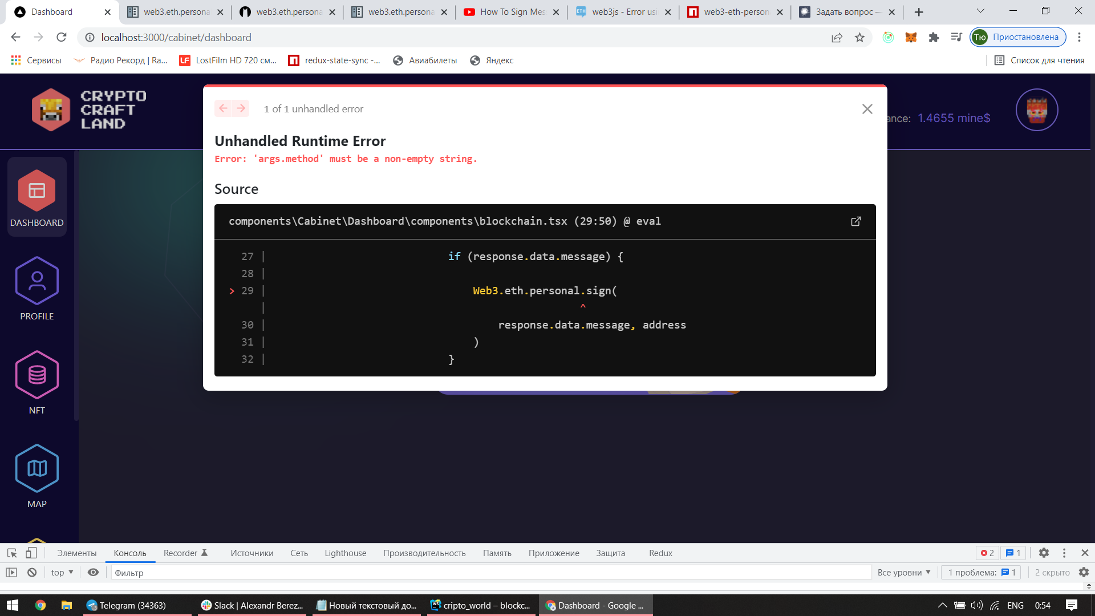The height and width of the screenshot is (616, 1095).
Task: Click the 2 errors counter badge
Action: coord(988,553)
